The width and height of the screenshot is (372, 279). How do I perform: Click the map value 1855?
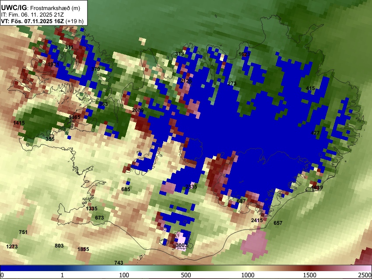(x=83, y=249)
